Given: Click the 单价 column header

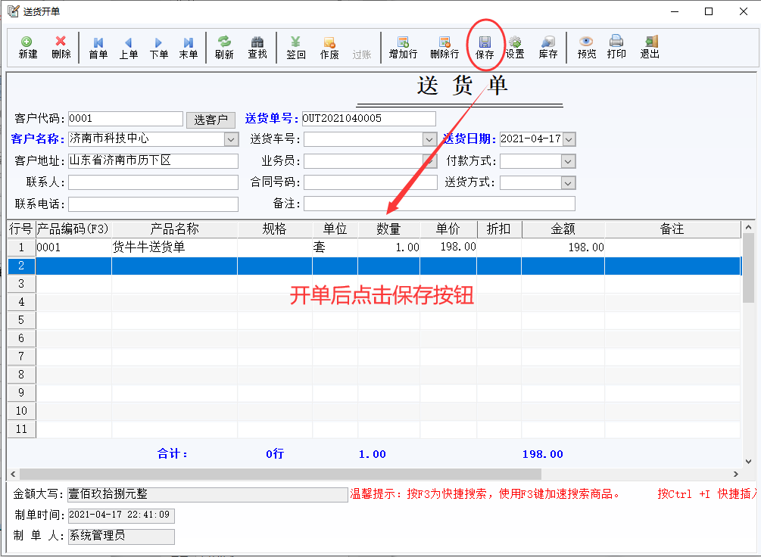Looking at the screenshot, I should [x=448, y=229].
